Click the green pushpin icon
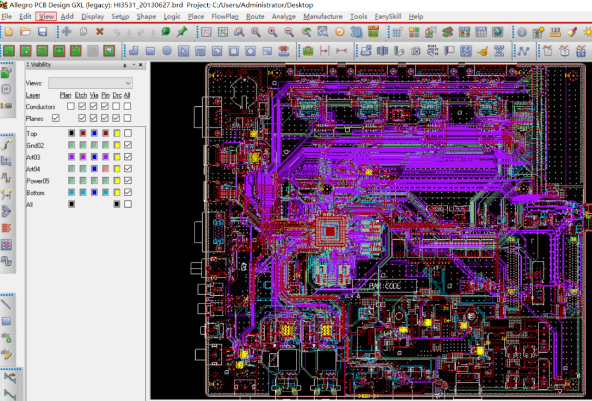 [x=183, y=32]
